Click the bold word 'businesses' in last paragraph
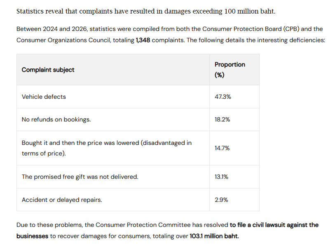Image resolution: width=335 pixels, height=247 pixels. (x=32, y=236)
